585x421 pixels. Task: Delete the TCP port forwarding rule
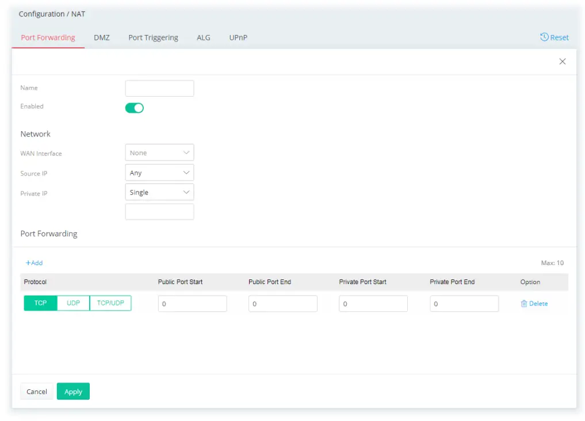pos(533,303)
